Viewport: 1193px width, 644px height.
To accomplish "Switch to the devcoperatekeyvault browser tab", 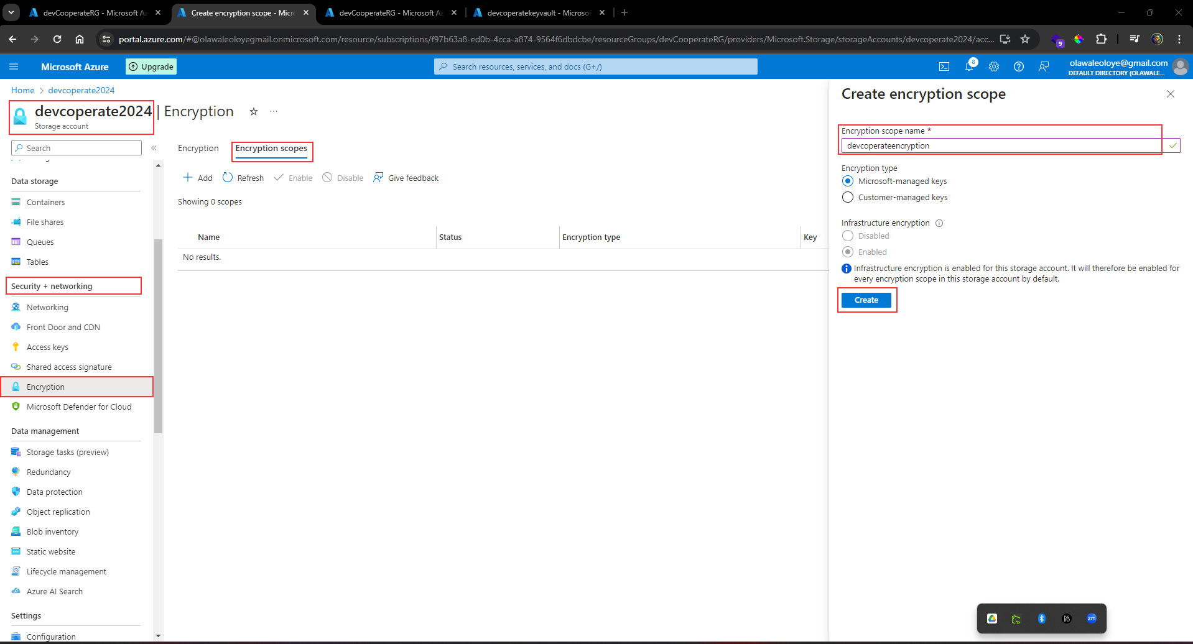I will (x=539, y=12).
